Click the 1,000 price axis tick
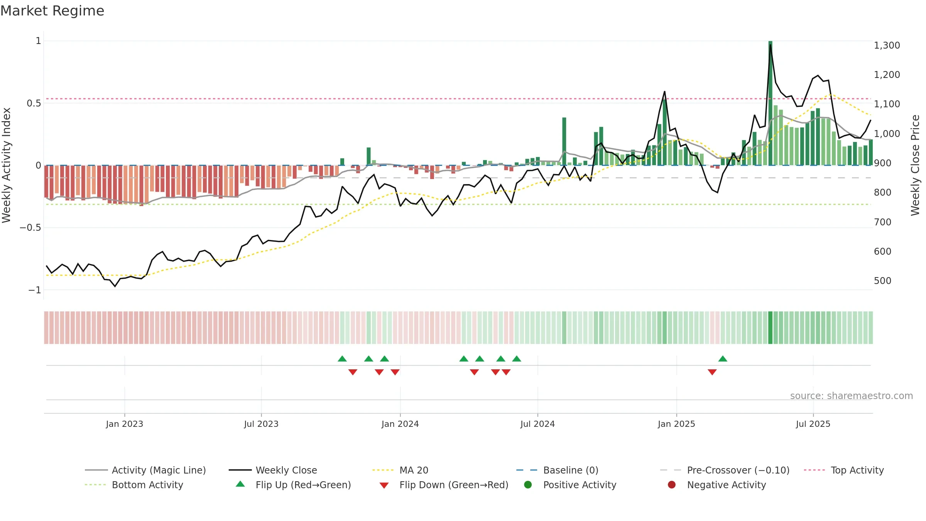 tap(887, 134)
